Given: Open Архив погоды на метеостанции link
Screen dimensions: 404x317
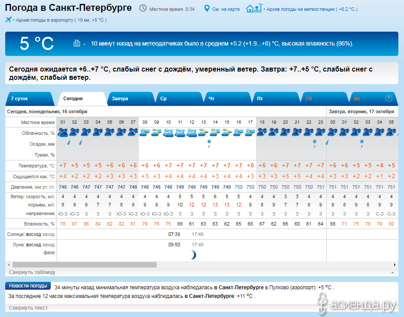Looking at the screenshot, I should click(x=312, y=9).
